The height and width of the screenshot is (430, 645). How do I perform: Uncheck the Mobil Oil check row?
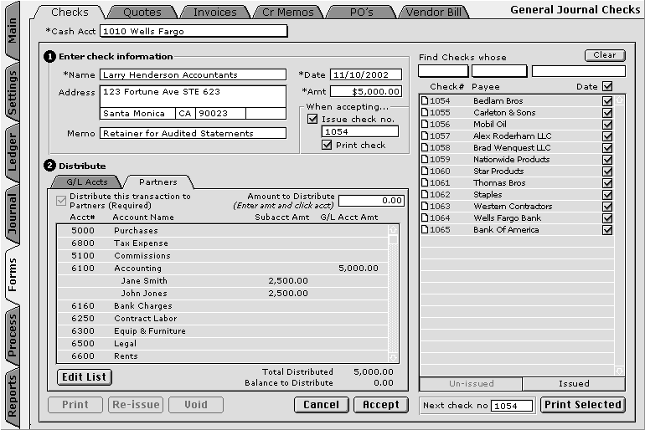(607, 124)
